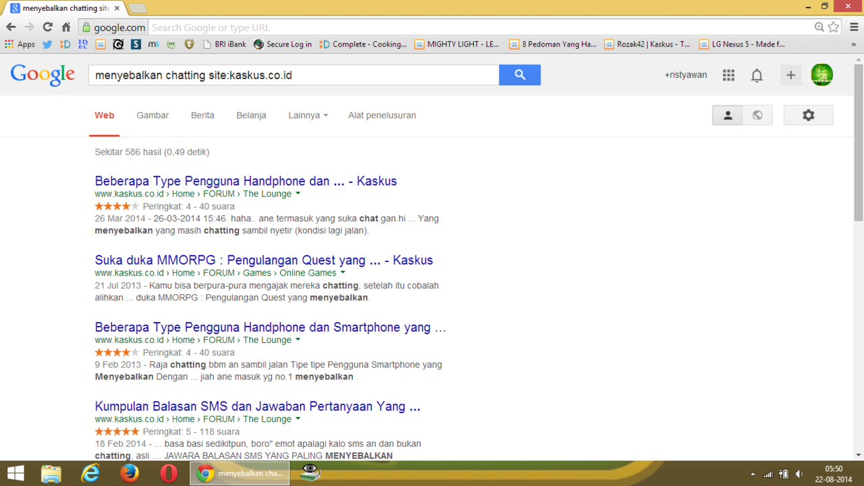The height and width of the screenshot is (486, 864).
Task: Select the Web search tab
Action: point(104,115)
